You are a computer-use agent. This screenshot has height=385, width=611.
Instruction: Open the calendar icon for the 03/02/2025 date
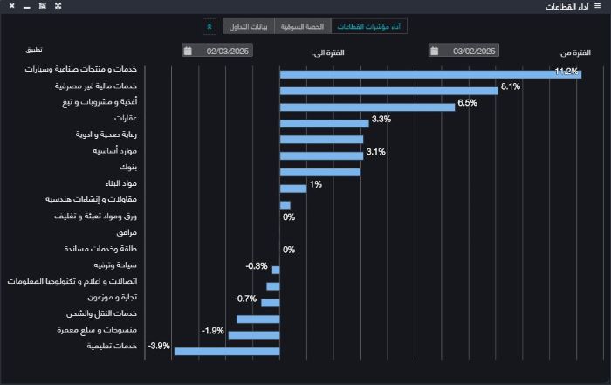[434, 51]
